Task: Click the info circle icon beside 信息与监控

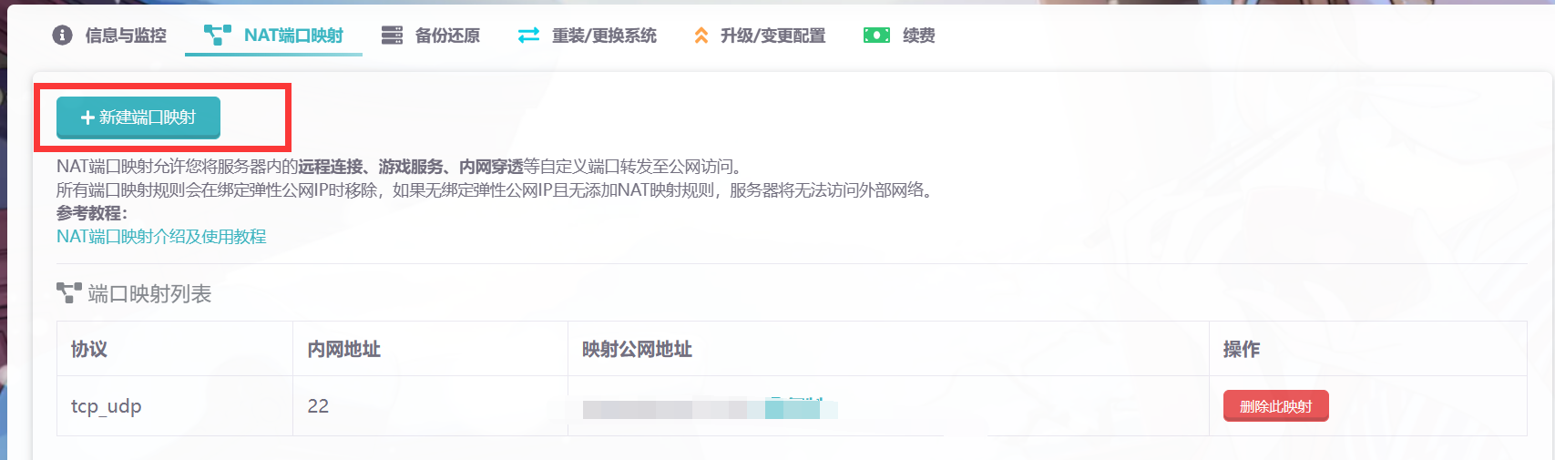Action: [x=62, y=36]
